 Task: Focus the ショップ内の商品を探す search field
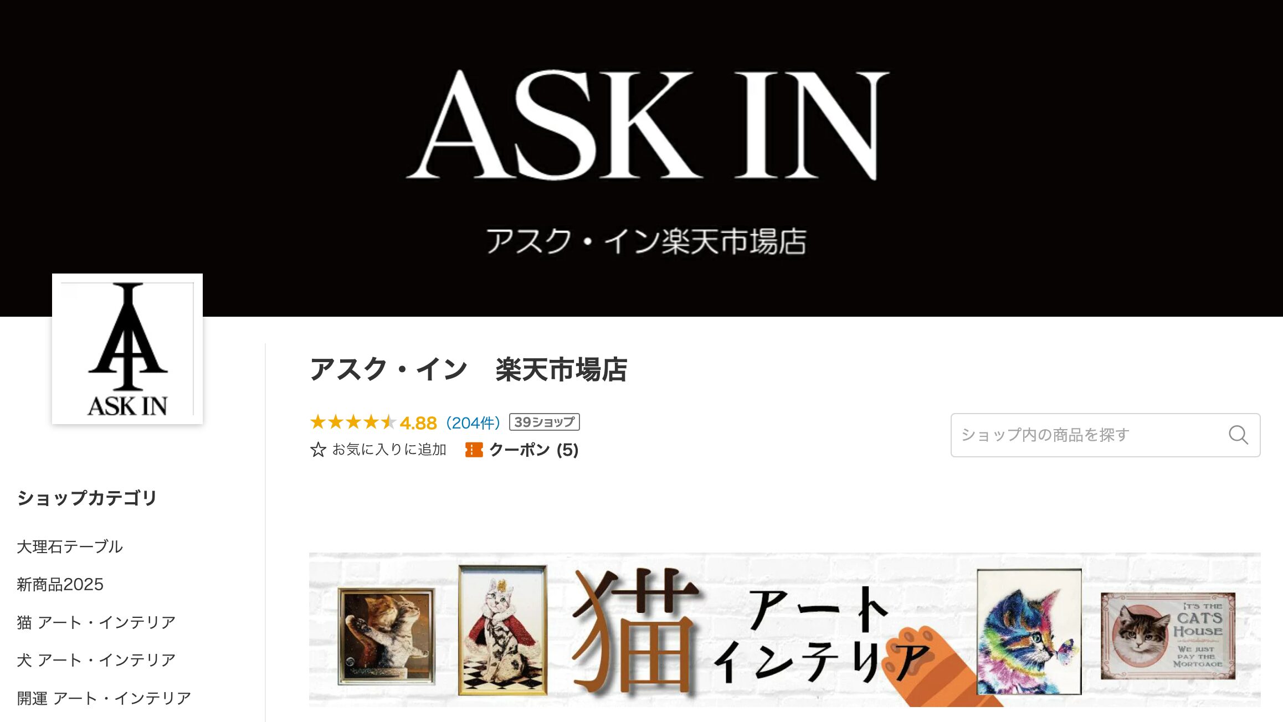pyautogui.click(x=1105, y=435)
